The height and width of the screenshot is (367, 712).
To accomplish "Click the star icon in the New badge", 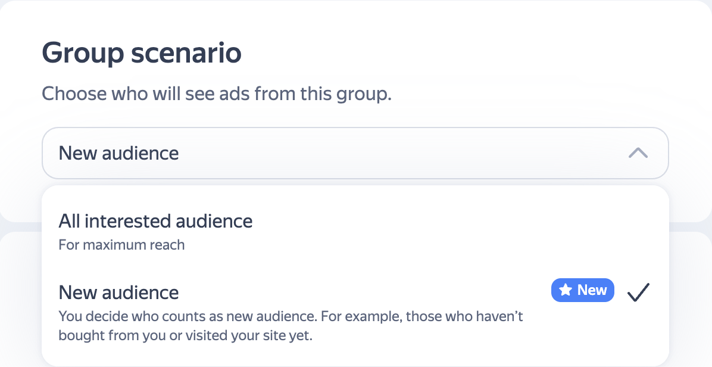I will pyautogui.click(x=565, y=290).
